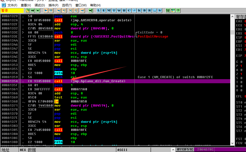Show References with the R button

pos(149,10)
